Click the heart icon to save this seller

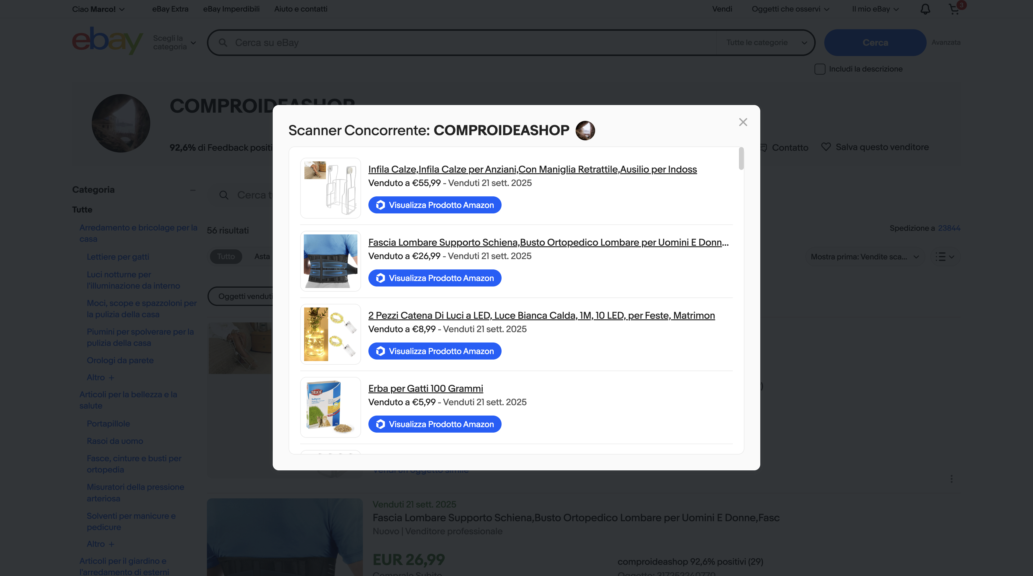826,147
